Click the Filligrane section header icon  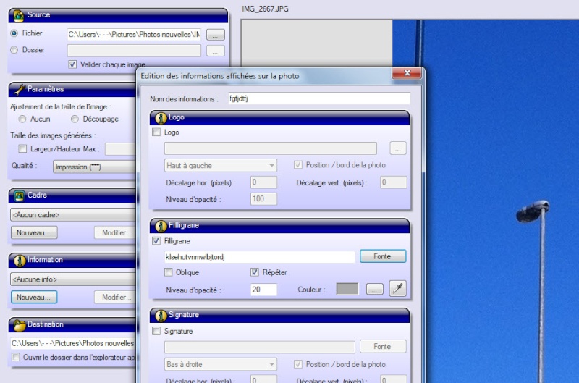[x=161, y=226]
